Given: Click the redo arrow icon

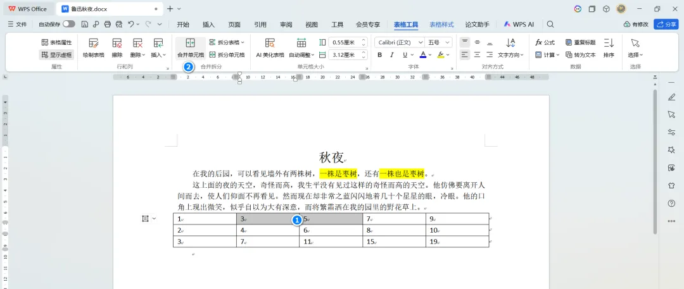Looking at the screenshot, I should point(148,25).
